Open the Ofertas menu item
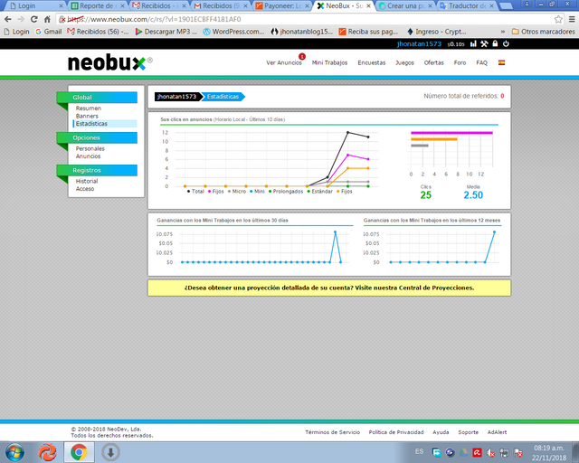This screenshot has height=463, width=579. [x=434, y=62]
